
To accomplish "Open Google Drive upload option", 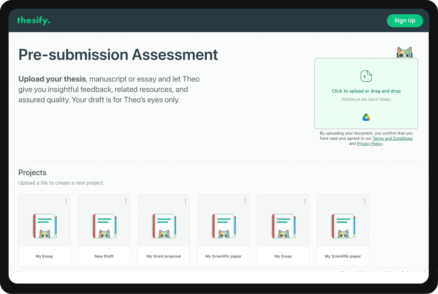I will 366,117.
